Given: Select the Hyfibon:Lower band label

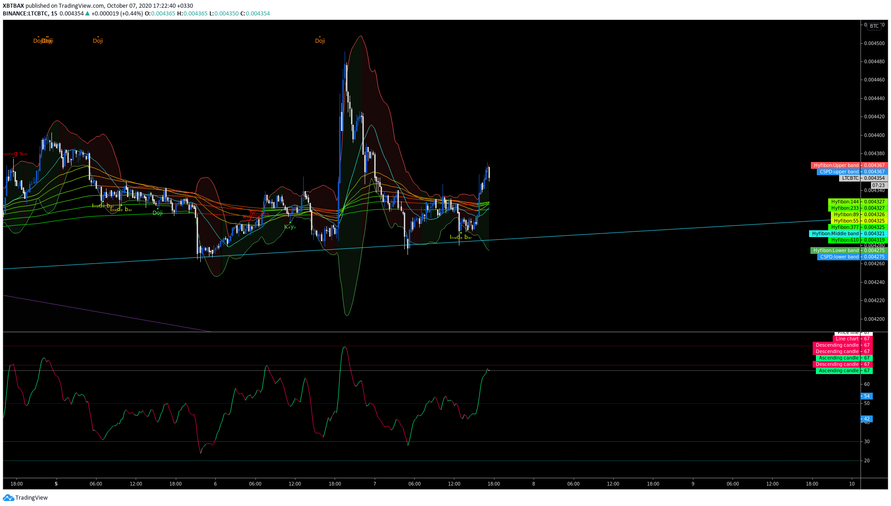Looking at the screenshot, I should [x=849, y=250].
